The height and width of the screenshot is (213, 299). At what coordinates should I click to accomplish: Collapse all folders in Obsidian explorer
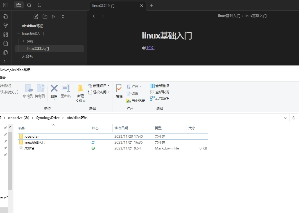tap(63, 17)
